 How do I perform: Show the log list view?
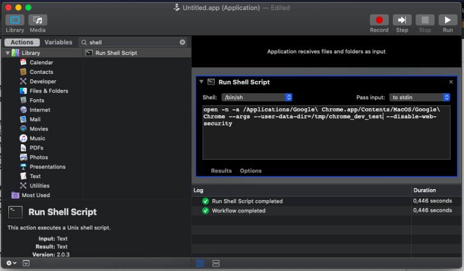pyautogui.click(x=200, y=263)
